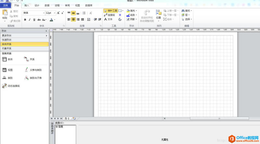
Task: Select the Pointer Tool (指针工具)
Action: pyautogui.click(x=110, y=11)
